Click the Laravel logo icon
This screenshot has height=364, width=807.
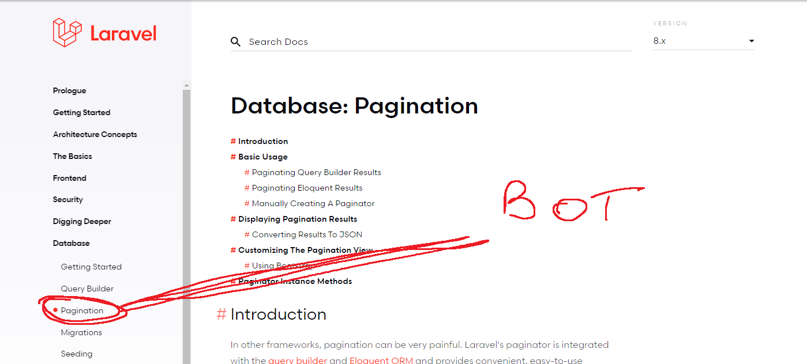pyautogui.click(x=67, y=32)
